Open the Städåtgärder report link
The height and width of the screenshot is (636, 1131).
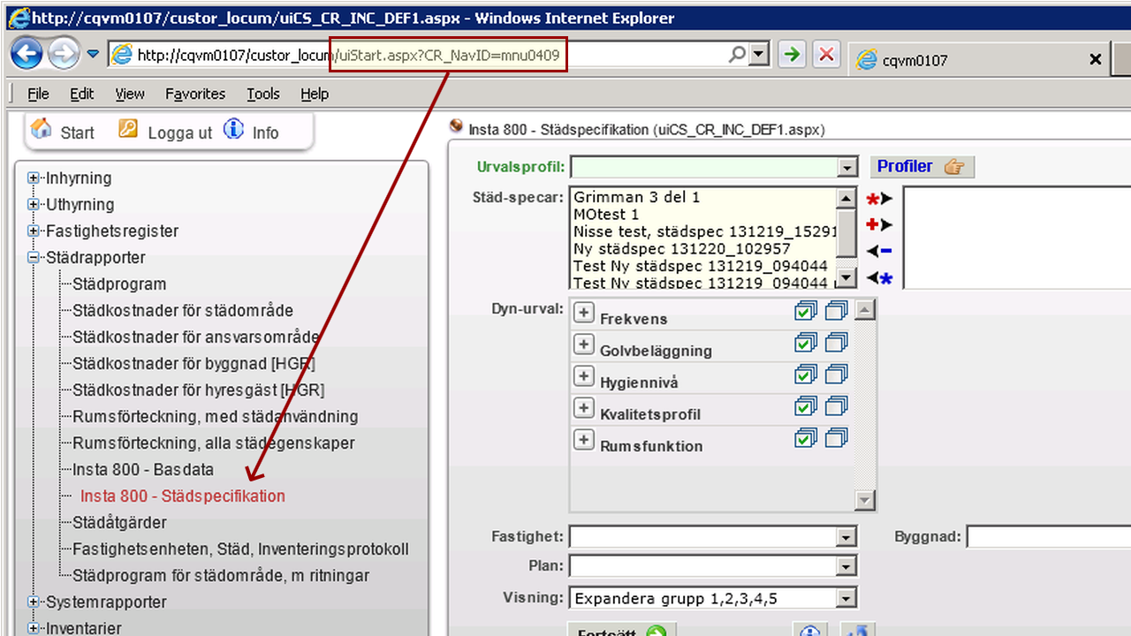(x=119, y=523)
